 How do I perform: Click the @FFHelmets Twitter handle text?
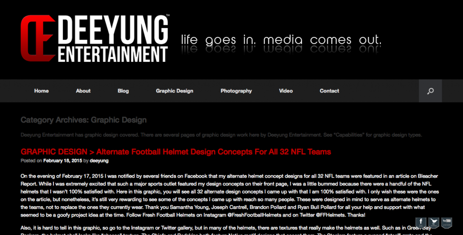tap(331, 215)
